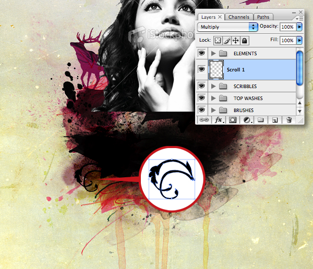The image size is (313, 269).
Task: Click the BRUSHES folder icon
Action: [223, 110]
